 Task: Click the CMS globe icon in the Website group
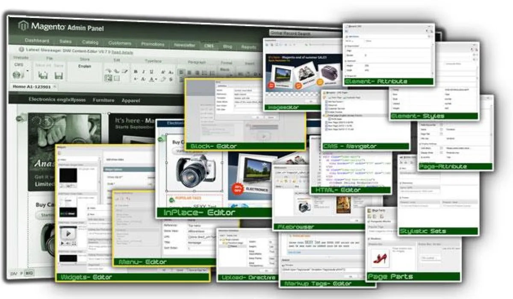coord(15,75)
